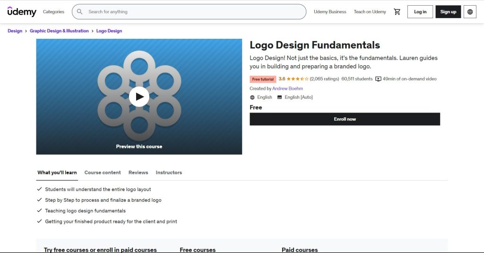The image size is (484, 253).
Task: Click the Preview this course label
Action: pyautogui.click(x=139, y=147)
